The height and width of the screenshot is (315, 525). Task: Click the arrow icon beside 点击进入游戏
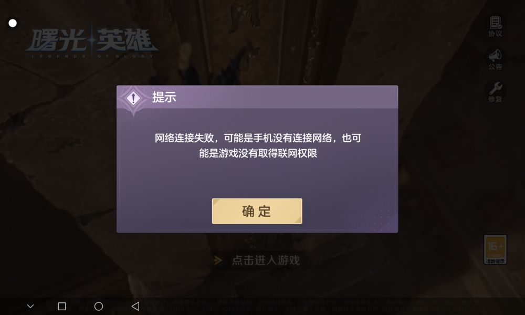[218, 260]
